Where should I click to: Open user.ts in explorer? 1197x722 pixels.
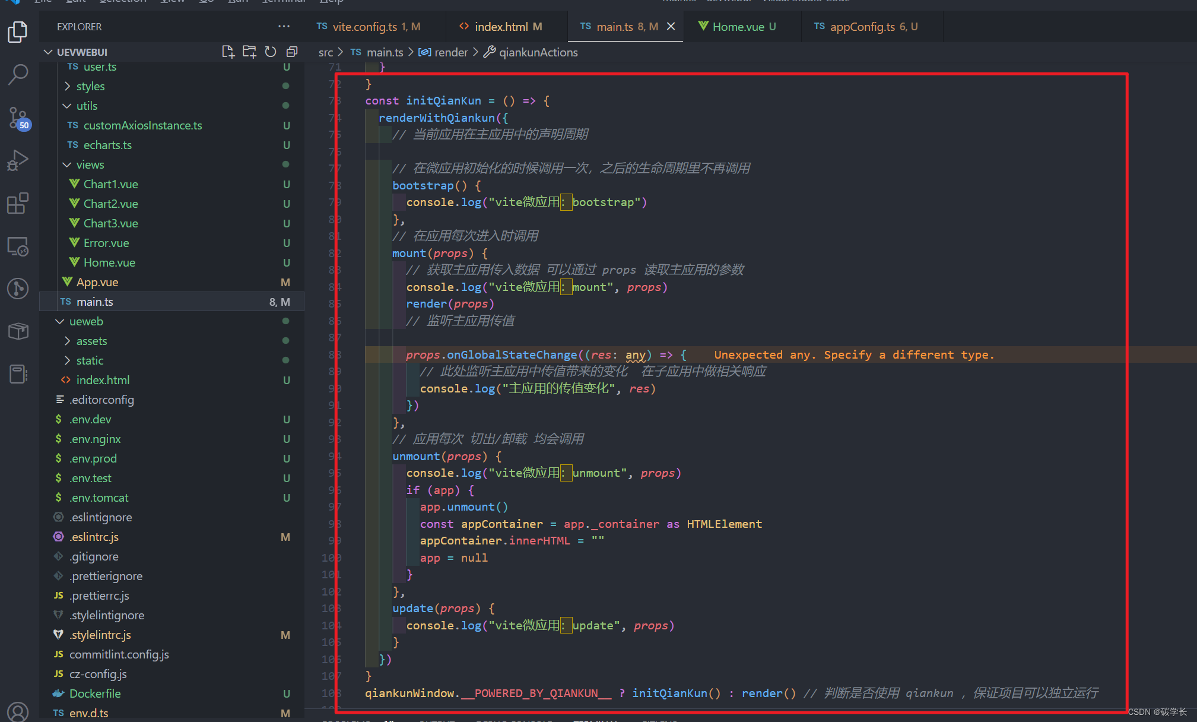(x=172, y=66)
